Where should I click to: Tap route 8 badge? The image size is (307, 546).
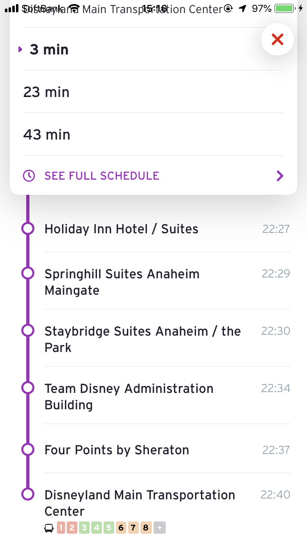click(x=145, y=528)
